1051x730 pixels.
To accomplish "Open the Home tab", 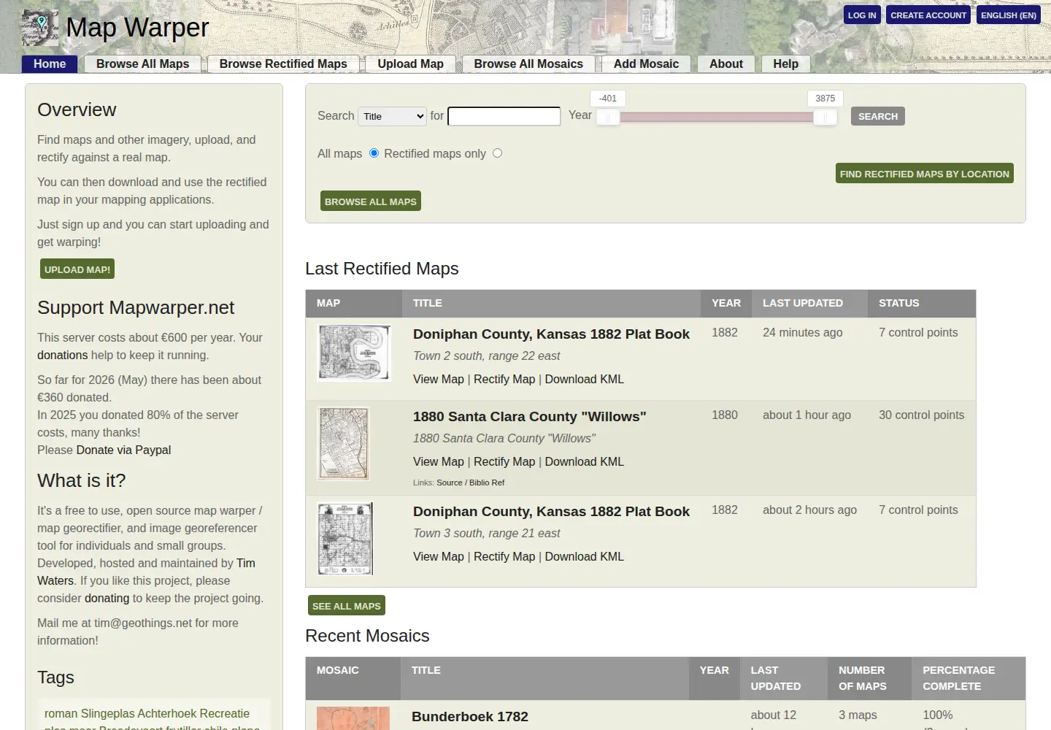I will (50, 64).
